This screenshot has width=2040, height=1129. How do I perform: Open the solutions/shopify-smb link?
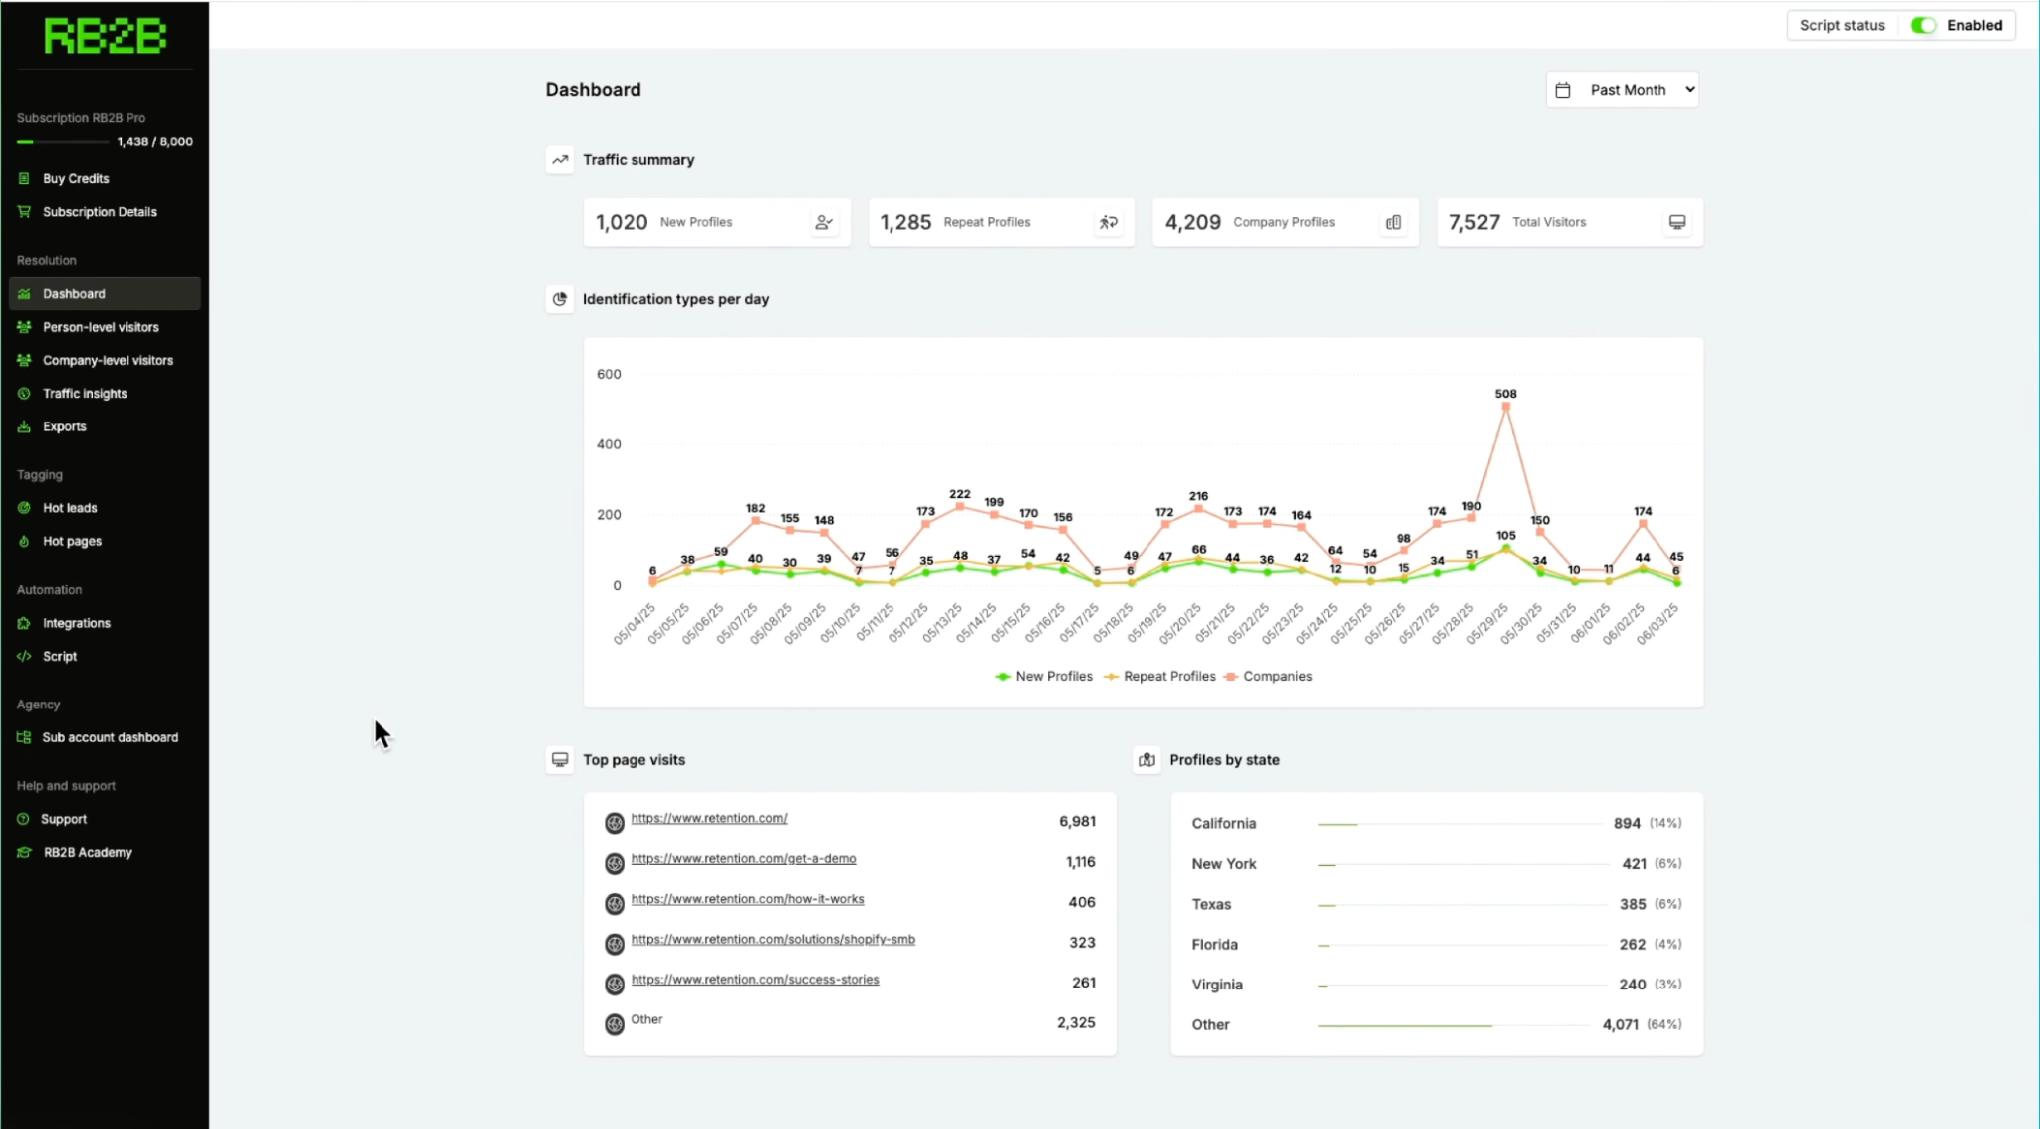pyautogui.click(x=773, y=939)
